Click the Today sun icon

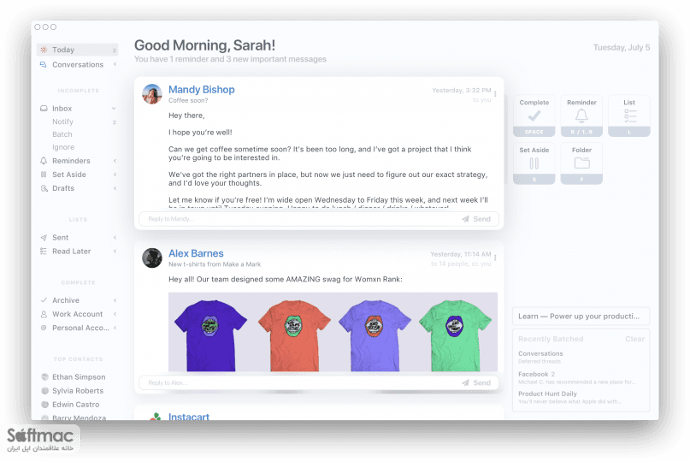coord(44,50)
